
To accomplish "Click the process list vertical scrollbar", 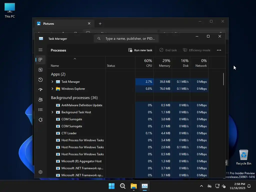I will 223,79.
